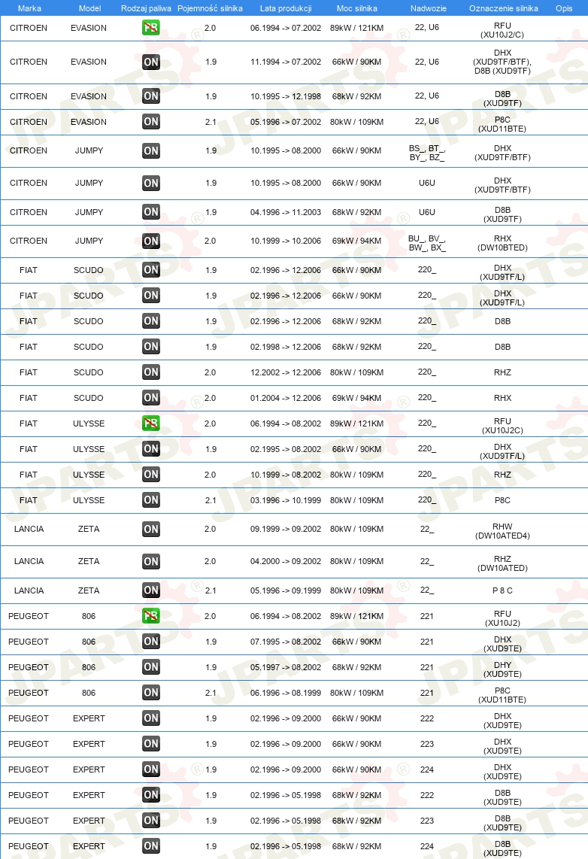Click ON icon in Expert 222 DHX row
588x859 pixels.
(150, 718)
